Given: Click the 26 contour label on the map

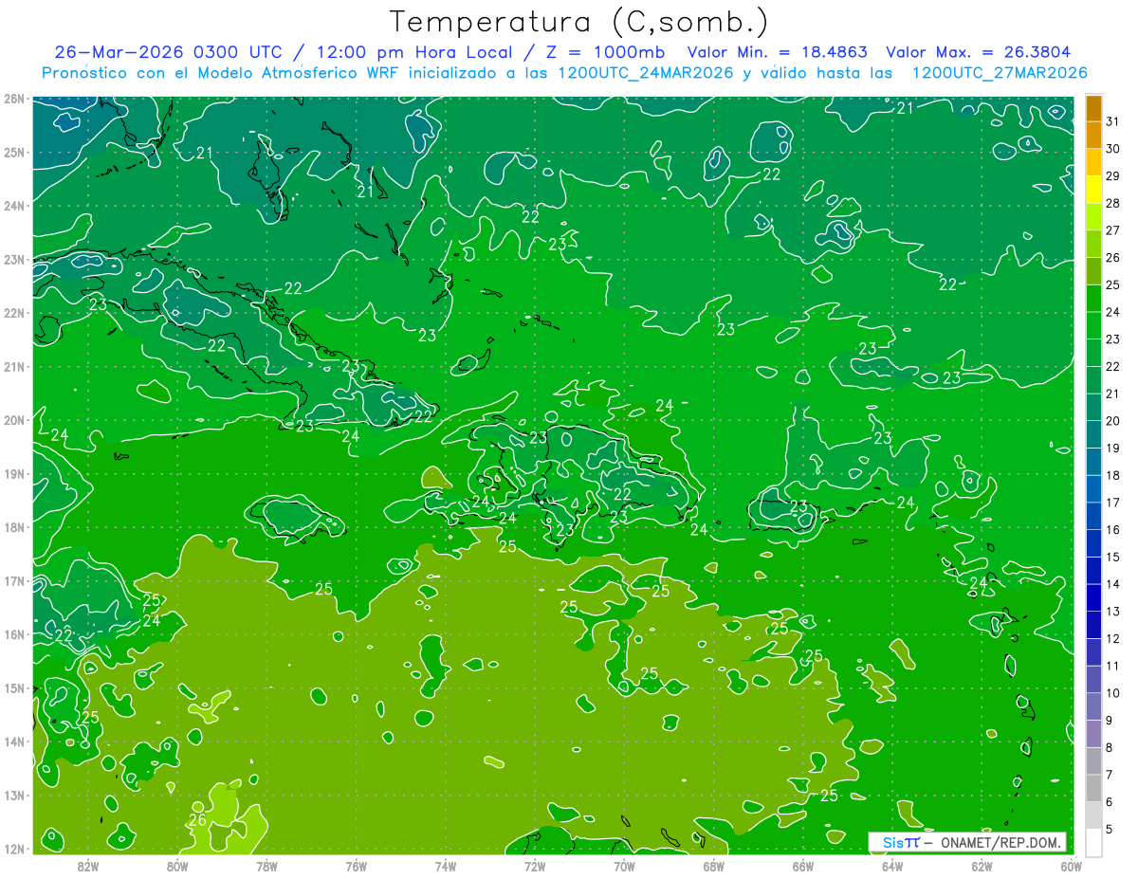Looking at the screenshot, I should click(x=197, y=820).
